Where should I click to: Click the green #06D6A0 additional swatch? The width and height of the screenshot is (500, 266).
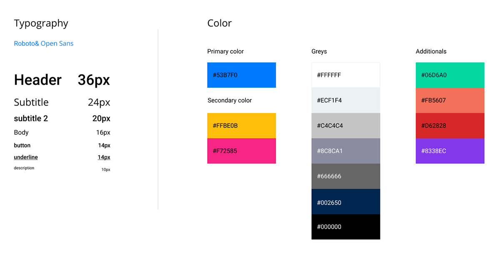coord(450,75)
